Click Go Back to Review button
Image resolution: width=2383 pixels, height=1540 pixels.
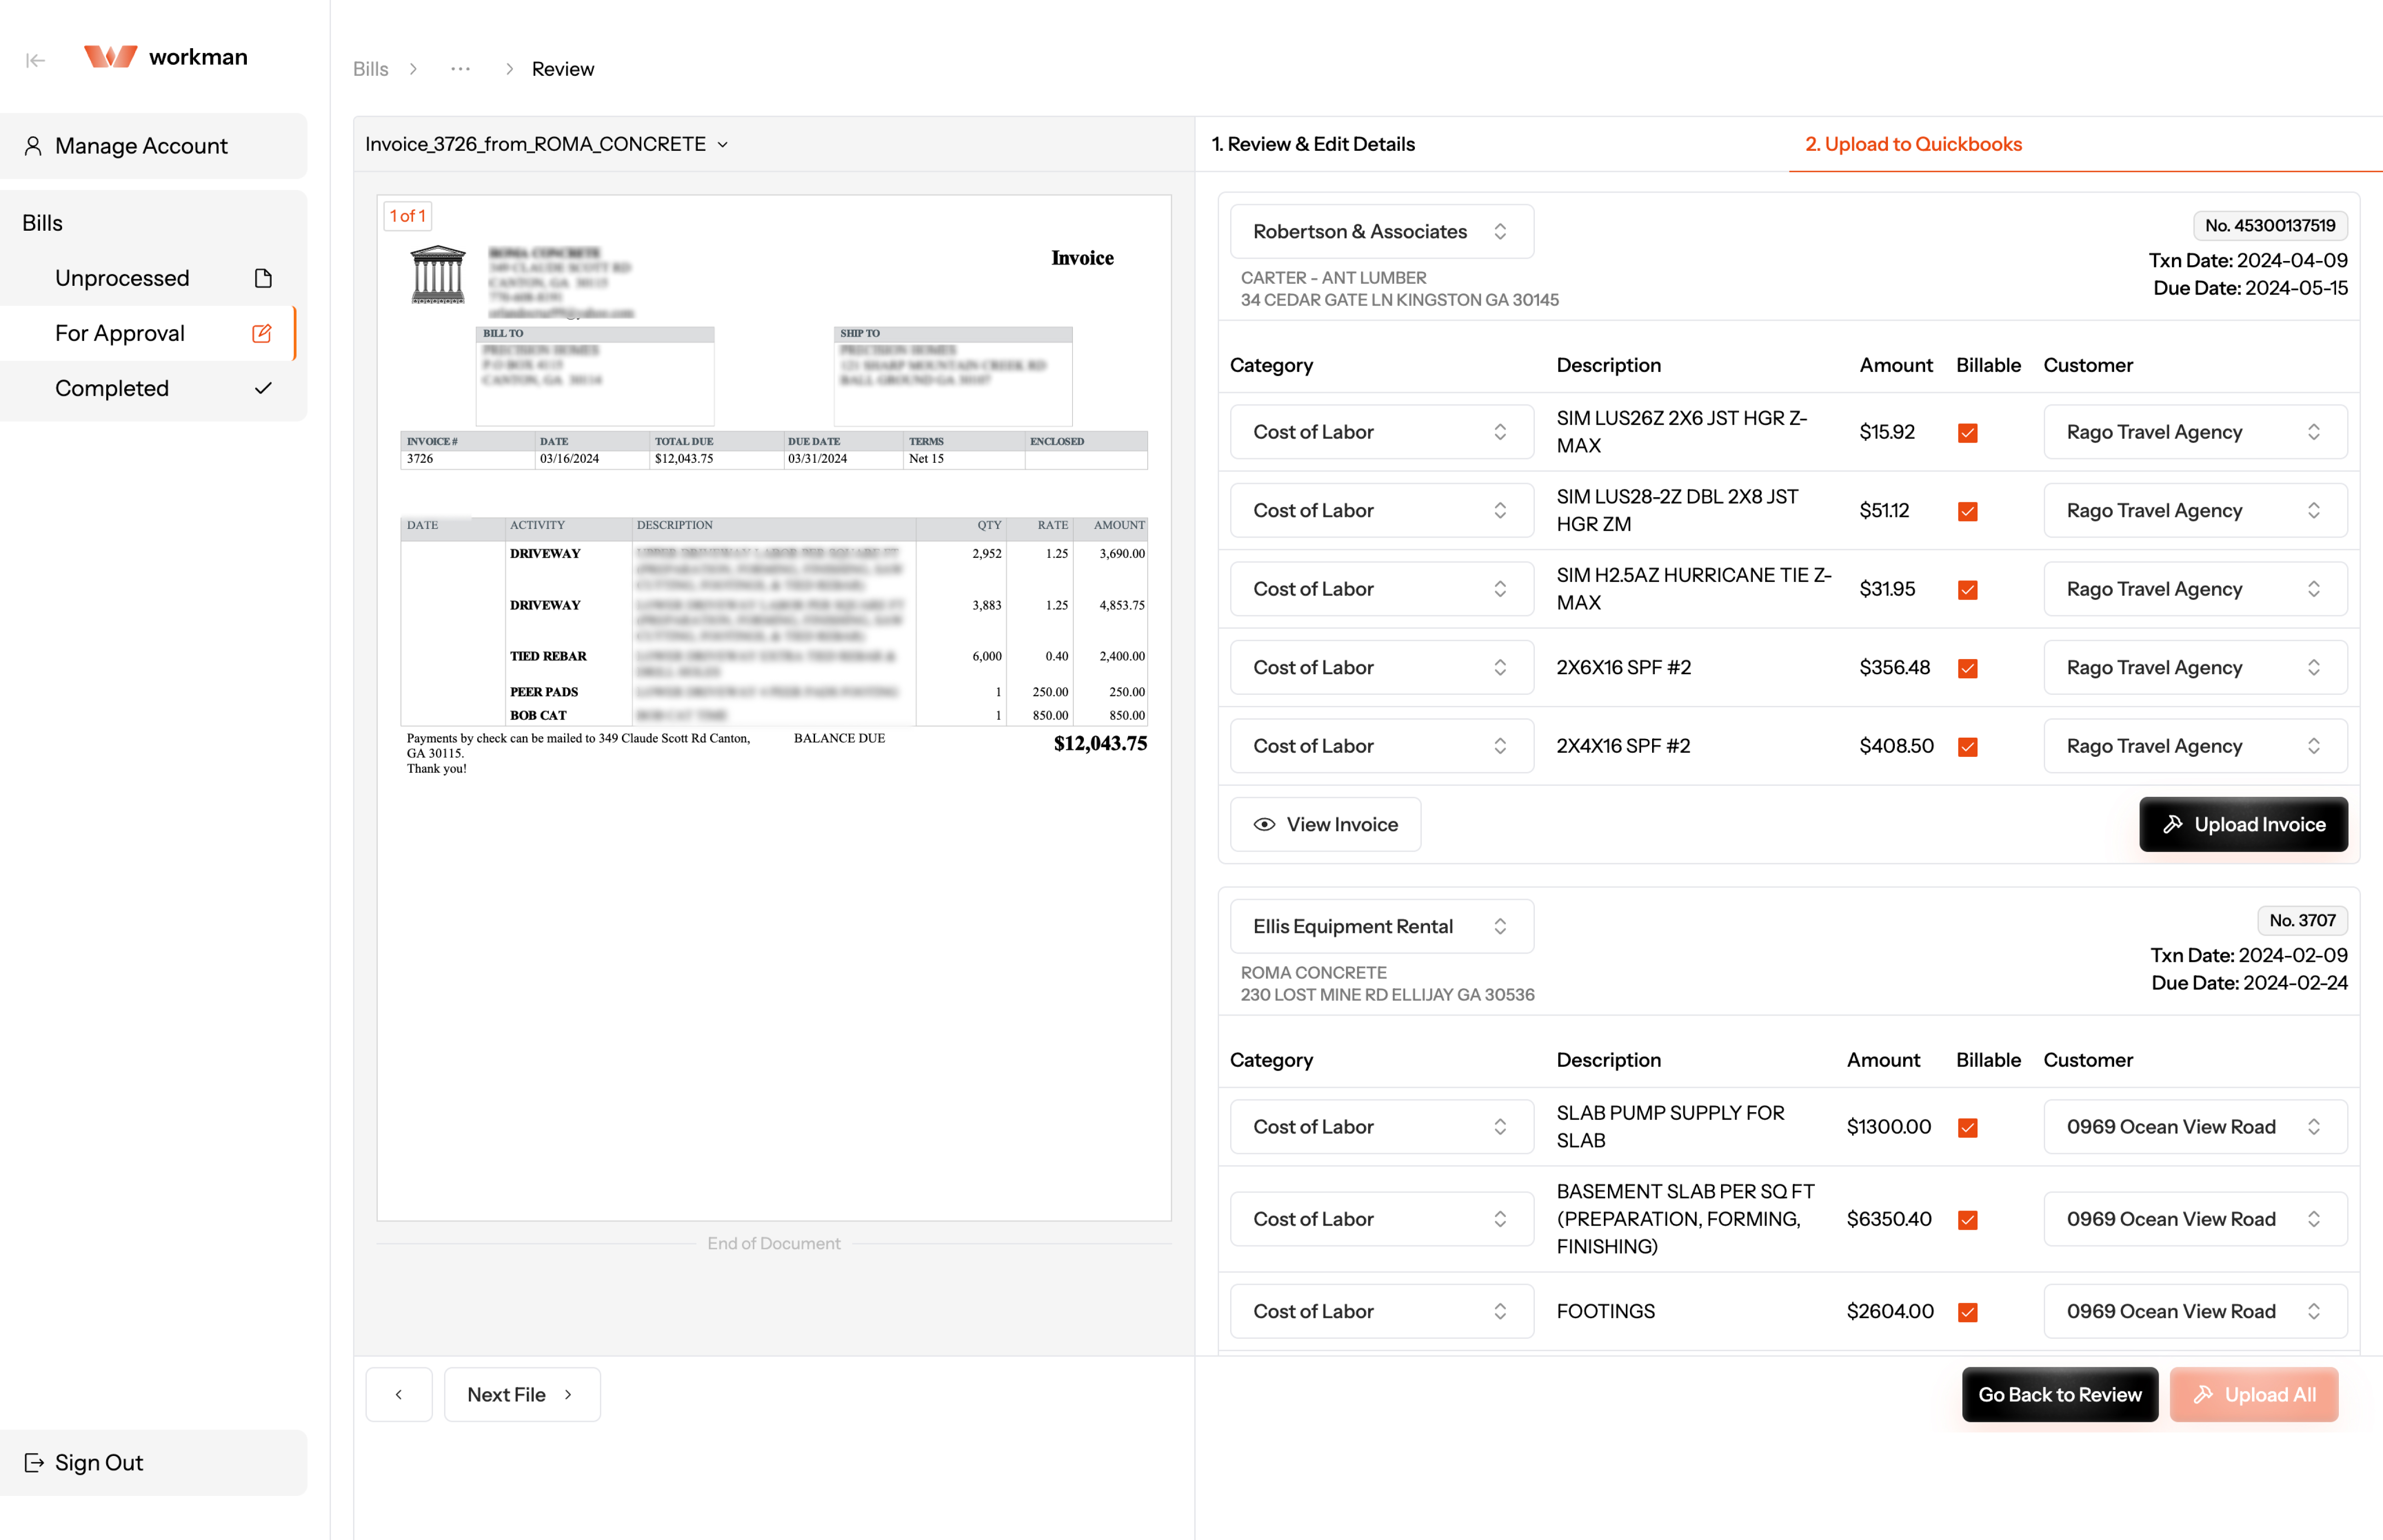pyautogui.click(x=2059, y=1394)
